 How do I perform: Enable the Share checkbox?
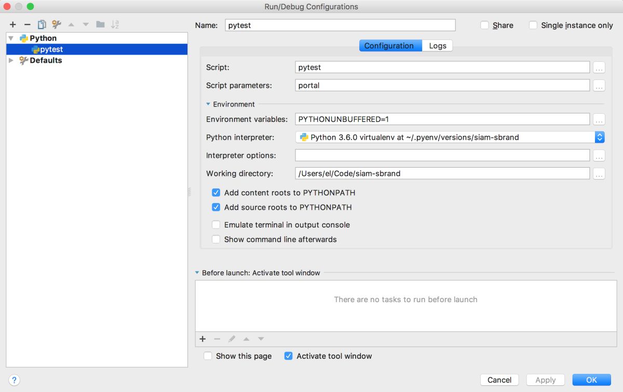click(x=484, y=25)
